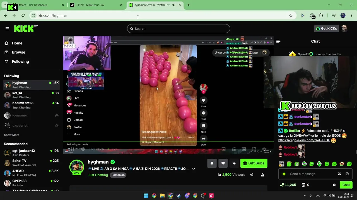Open Following in the sidebar
Viewport: 357px width, 200px height.
[x=17, y=61]
